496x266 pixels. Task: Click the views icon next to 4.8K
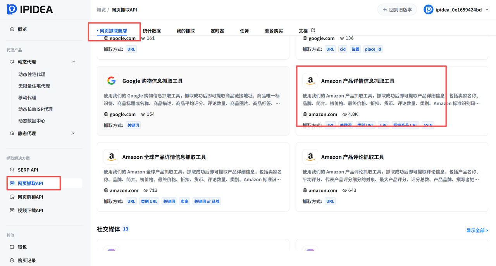click(344, 114)
